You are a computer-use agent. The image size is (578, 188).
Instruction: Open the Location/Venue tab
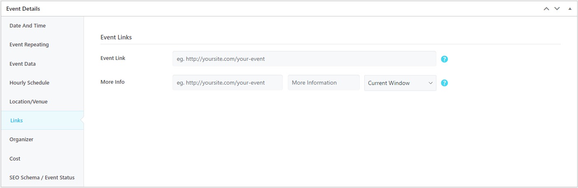[x=42, y=101]
